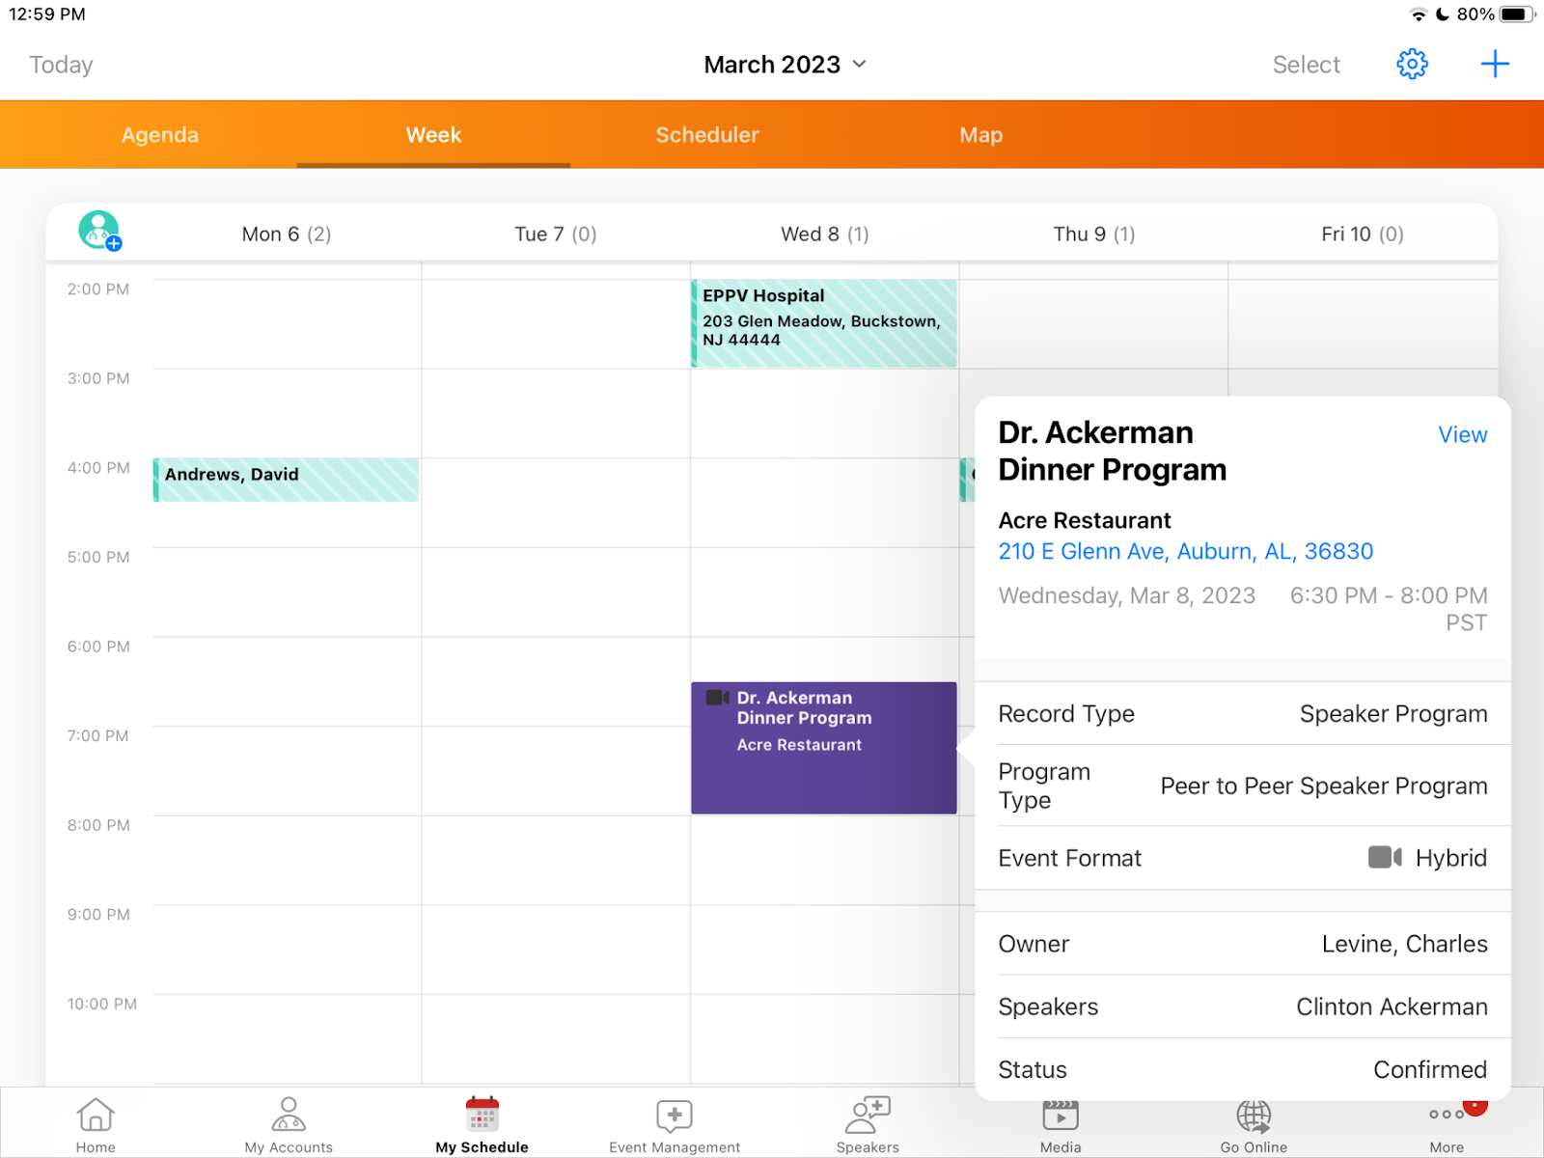Select the EPPV Hospital calendar event
The height and width of the screenshot is (1158, 1544).
click(x=823, y=323)
